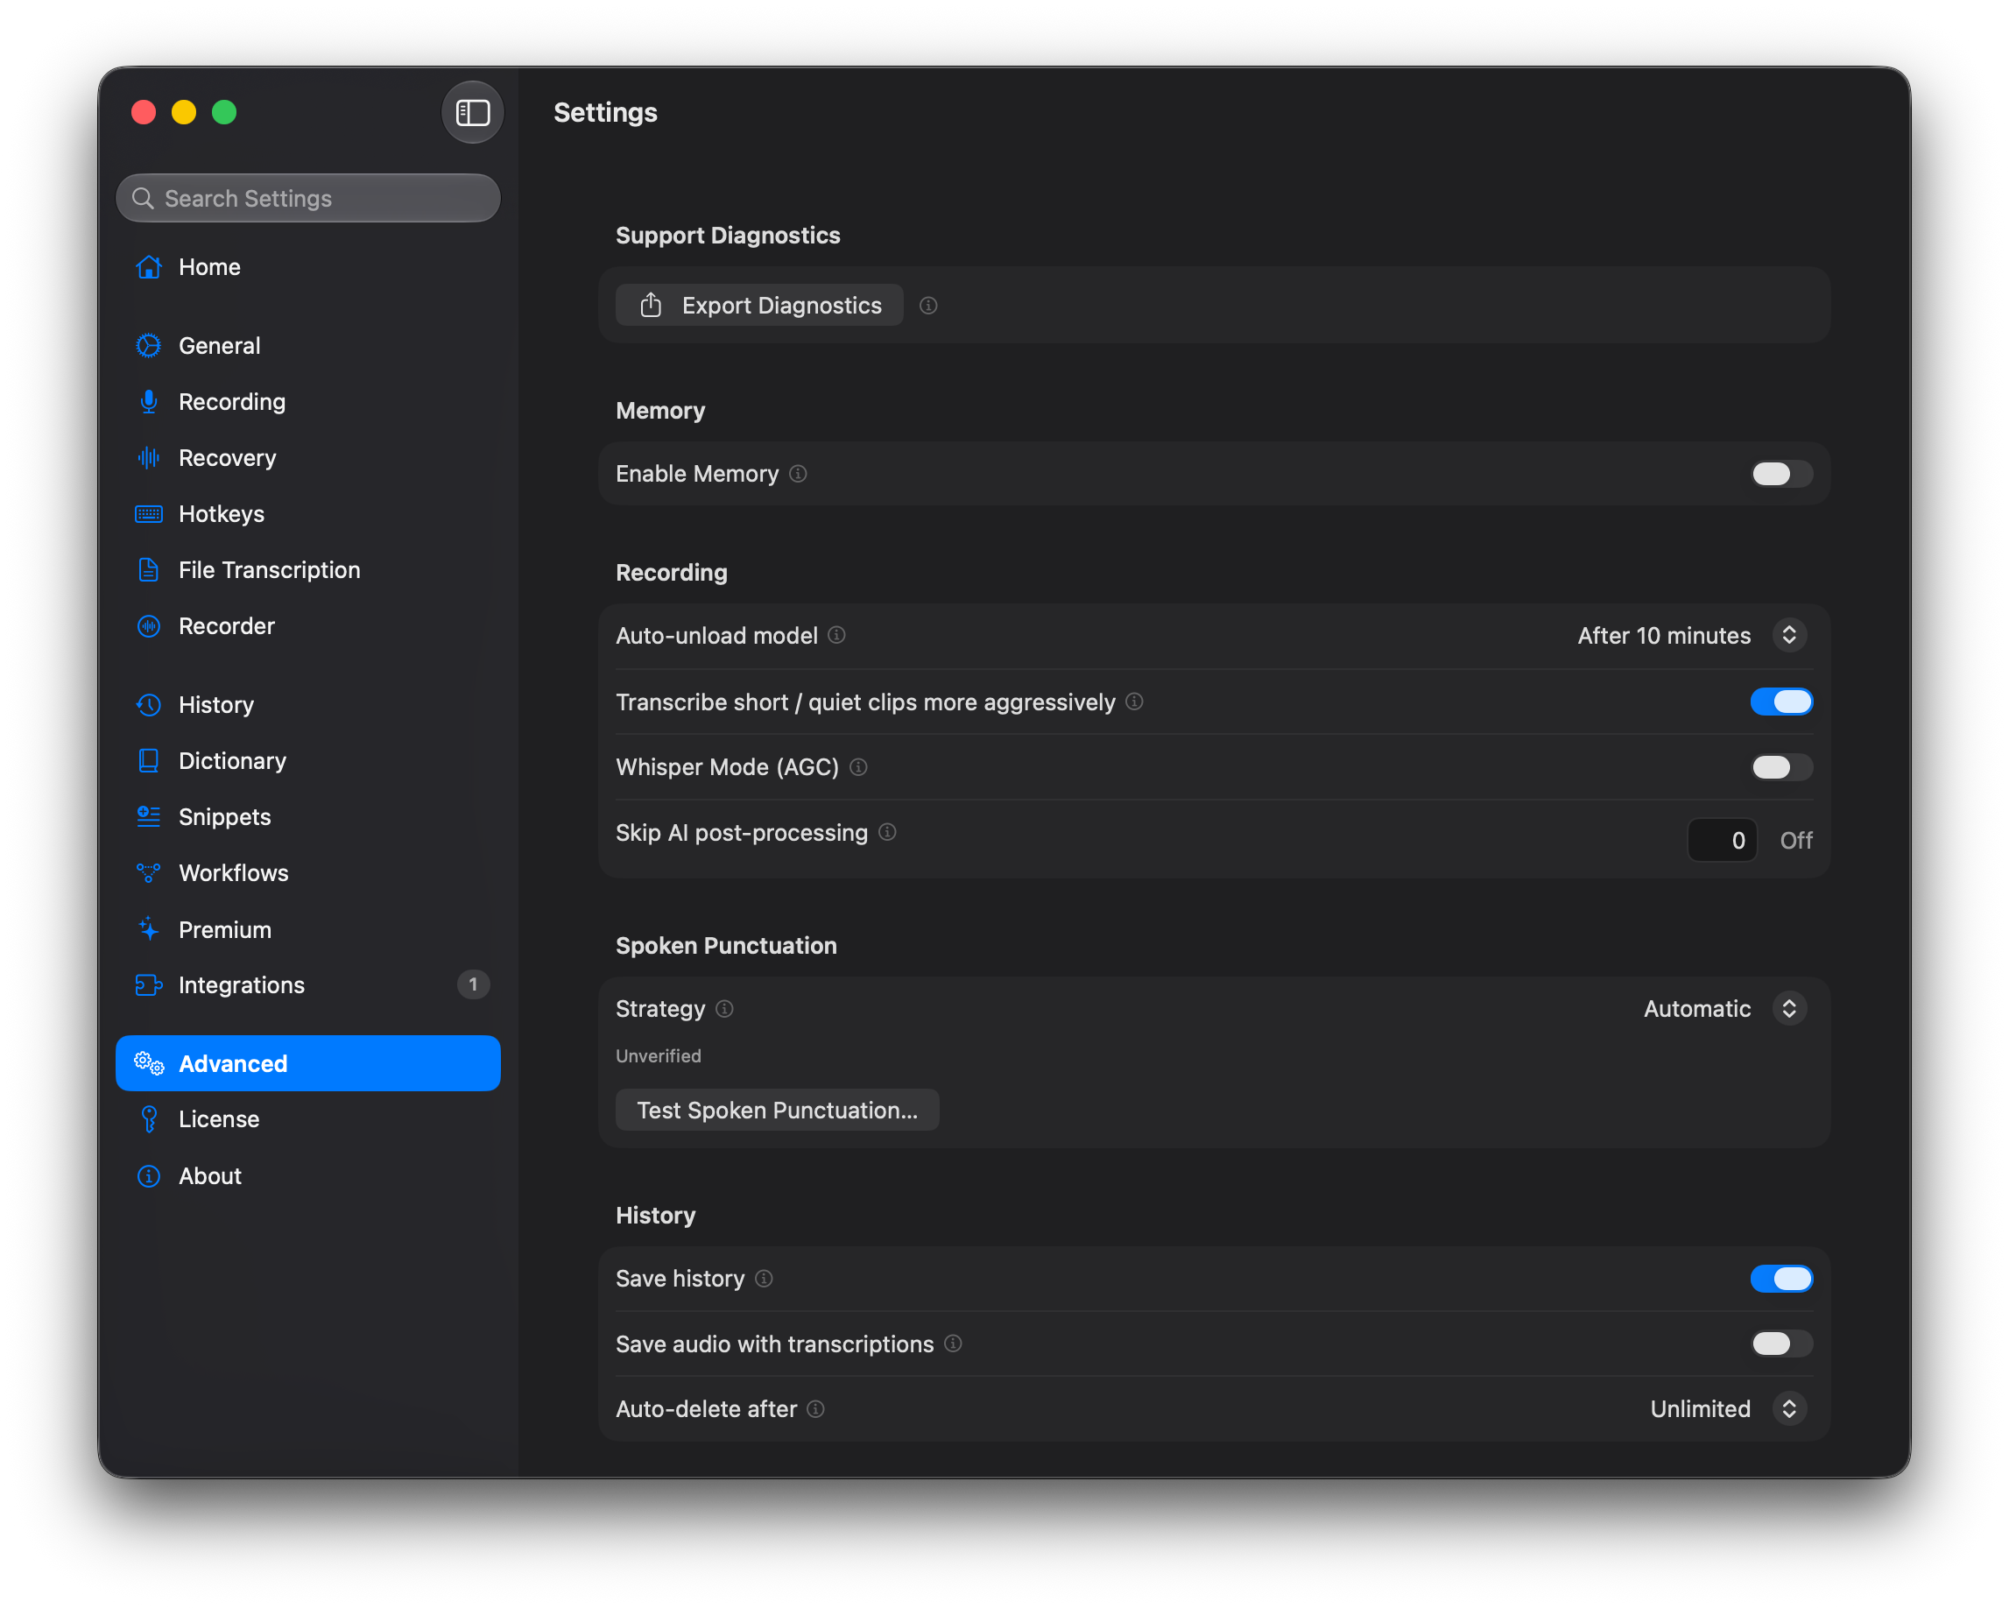Click the Integrations plug icon

[x=149, y=985]
